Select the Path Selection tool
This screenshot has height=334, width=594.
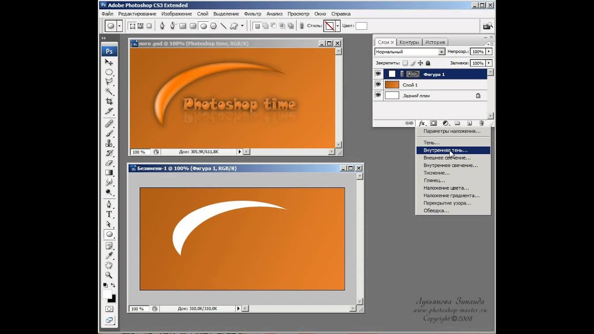109,224
